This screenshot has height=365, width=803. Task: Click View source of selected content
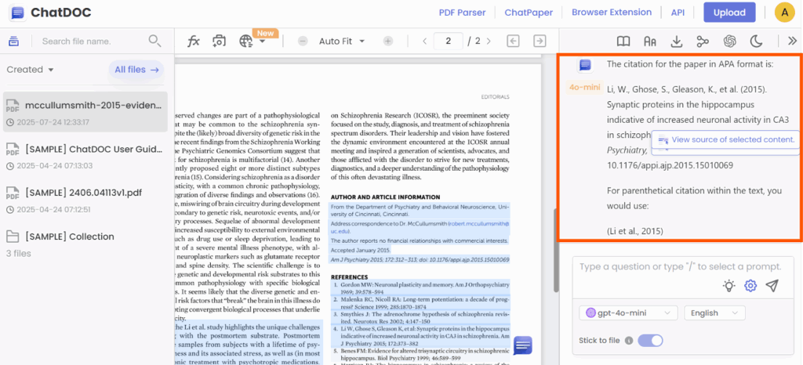tap(725, 139)
